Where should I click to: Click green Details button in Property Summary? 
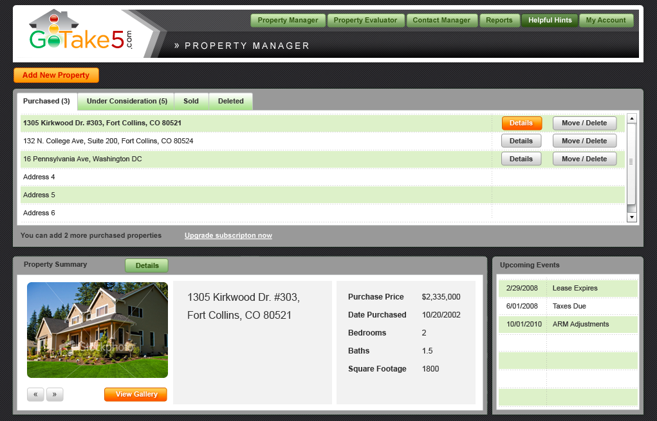147,265
